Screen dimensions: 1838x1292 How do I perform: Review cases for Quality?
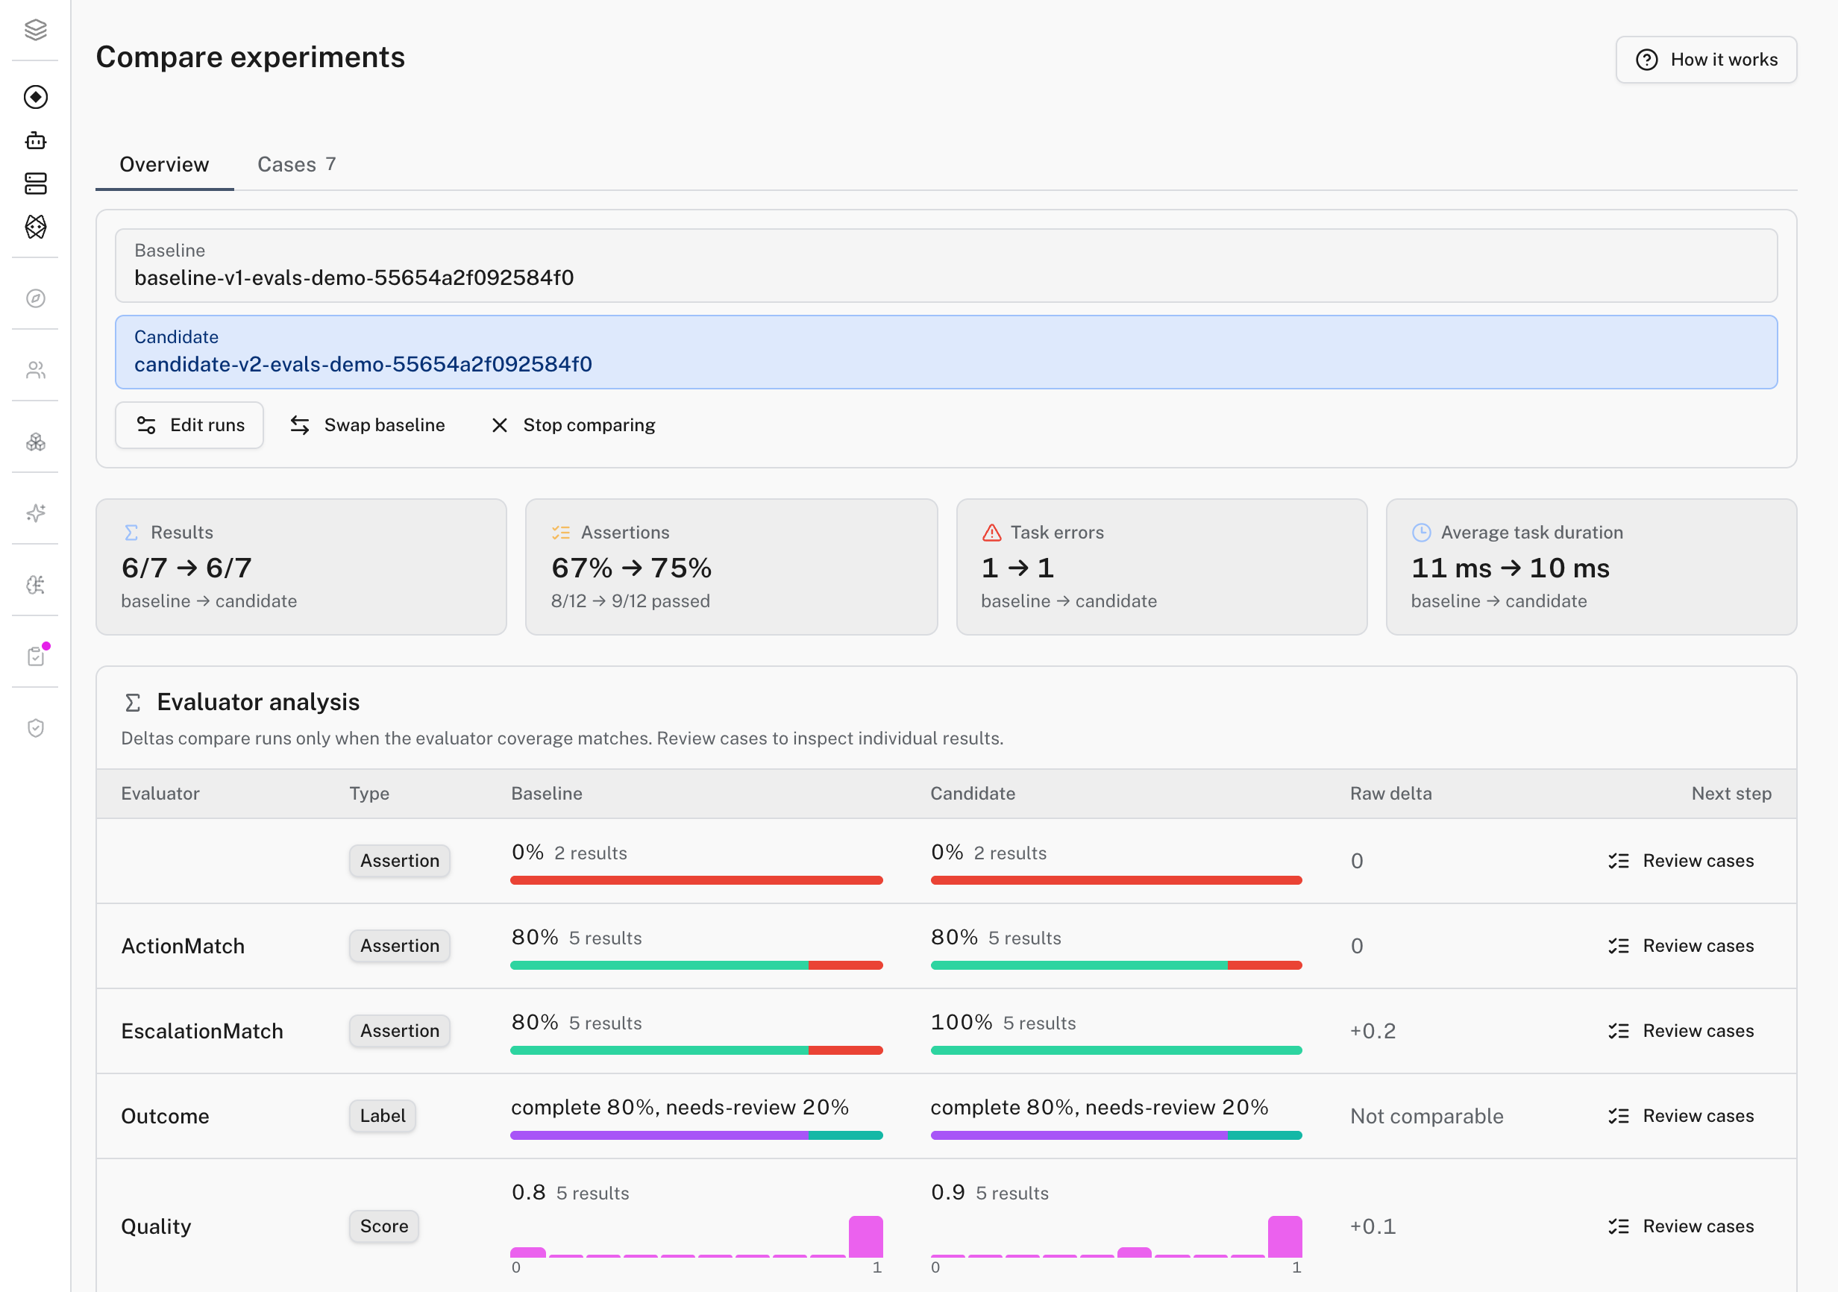pos(1681,1226)
